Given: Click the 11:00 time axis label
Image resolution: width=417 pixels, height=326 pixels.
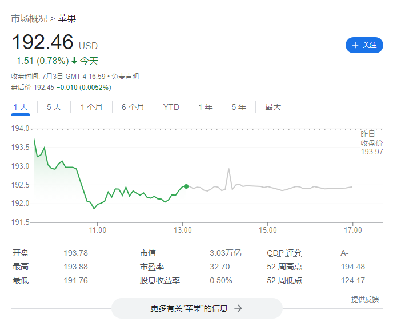Looking at the screenshot, I should click(x=98, y=230).
